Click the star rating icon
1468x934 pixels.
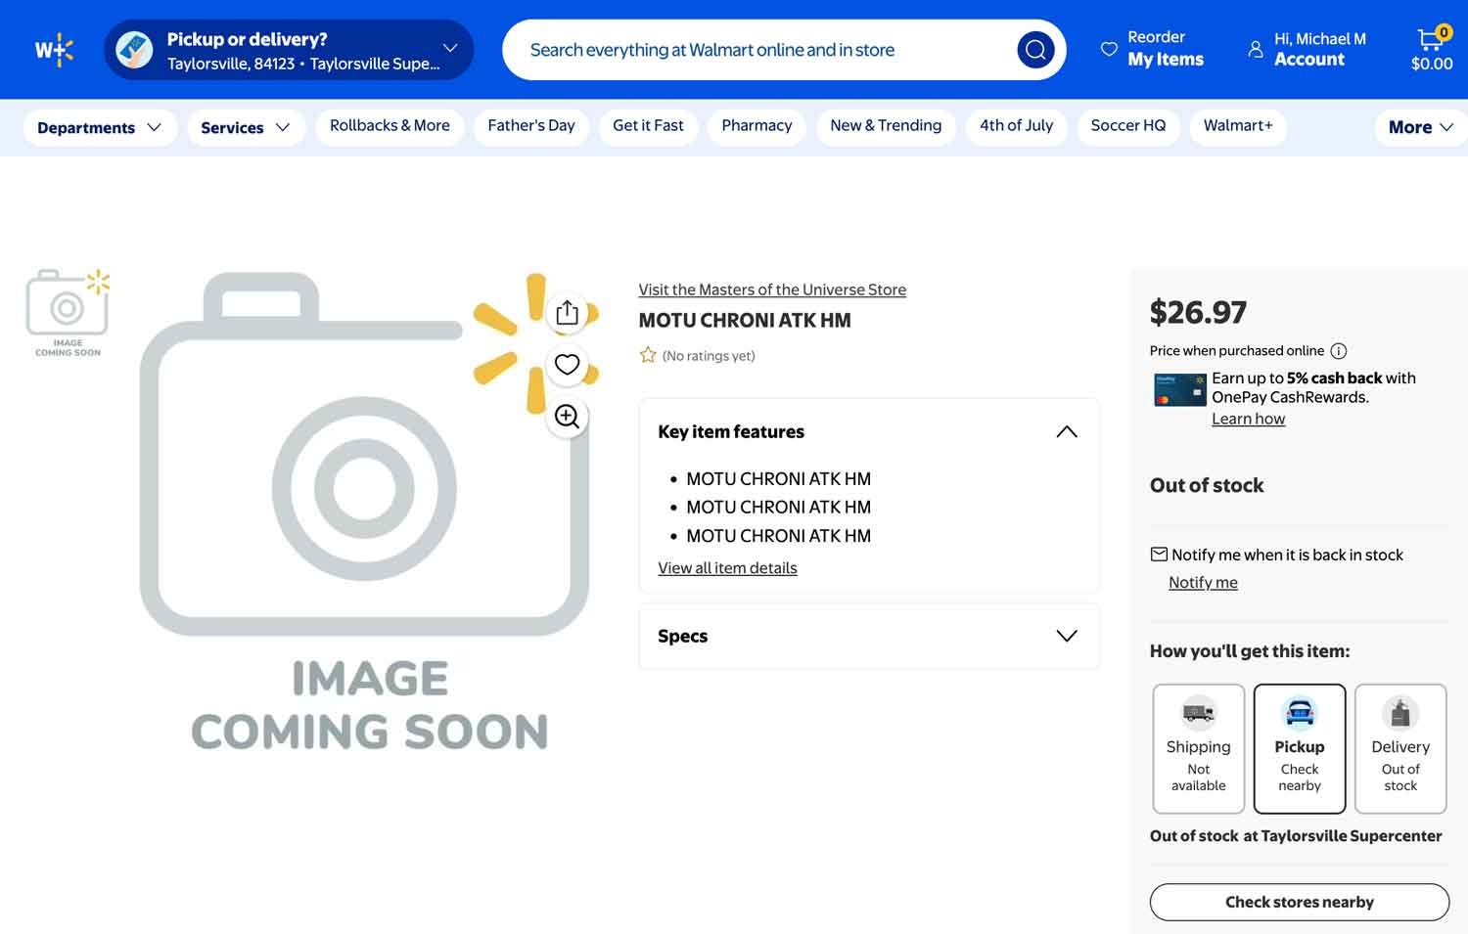point(648,355)
